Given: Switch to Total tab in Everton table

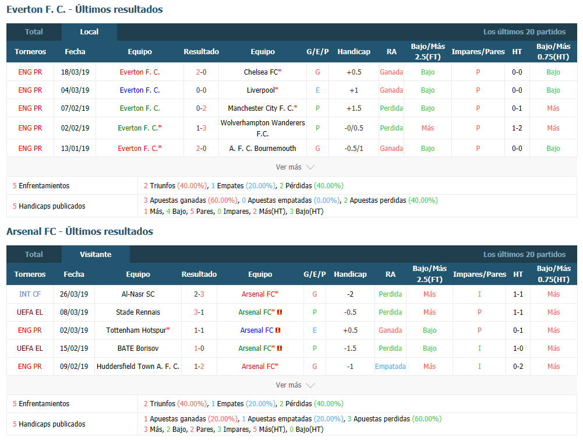Looking at the screenshot, I should (34, 32).
